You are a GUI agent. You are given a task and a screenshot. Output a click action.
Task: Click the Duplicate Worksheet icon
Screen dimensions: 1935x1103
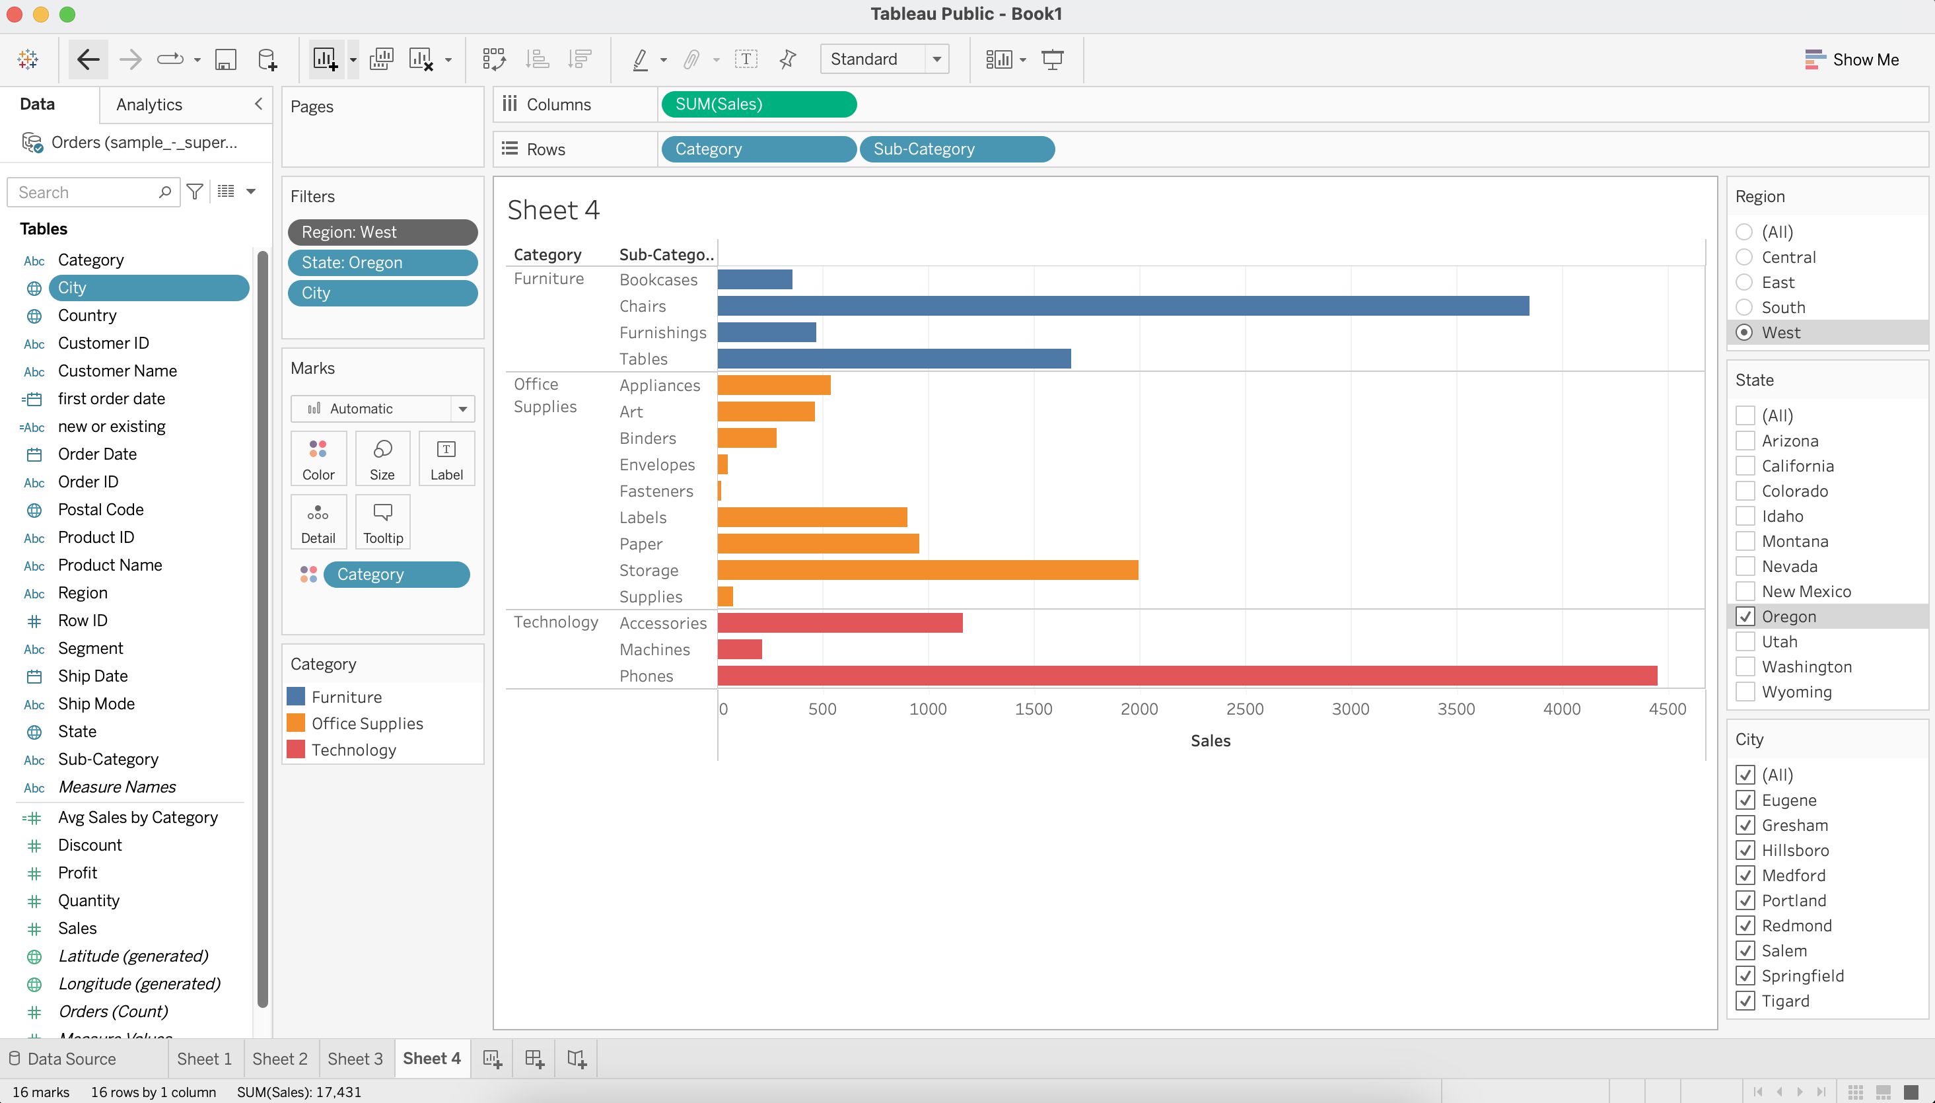(x=381, y=59)
